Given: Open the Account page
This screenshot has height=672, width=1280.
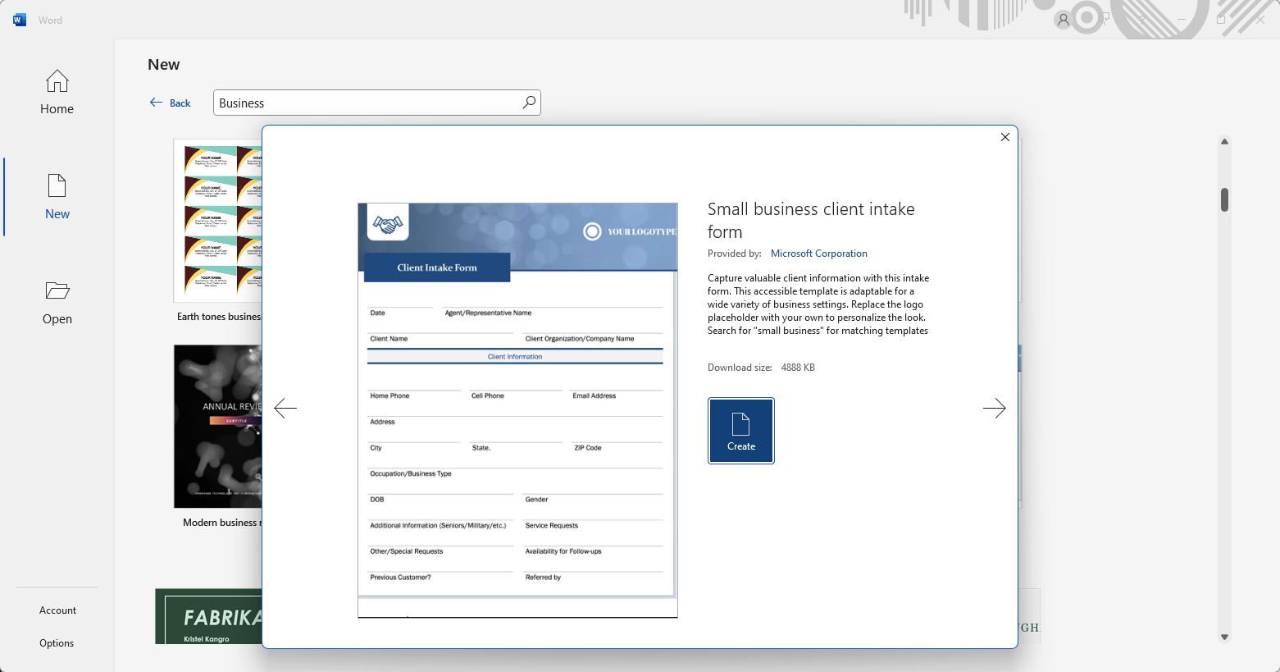Looking at the screenshot, I should [x=57, y=610].
